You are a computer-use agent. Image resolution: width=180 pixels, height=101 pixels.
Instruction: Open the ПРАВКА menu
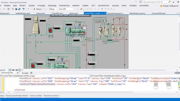tap(7, 6)
